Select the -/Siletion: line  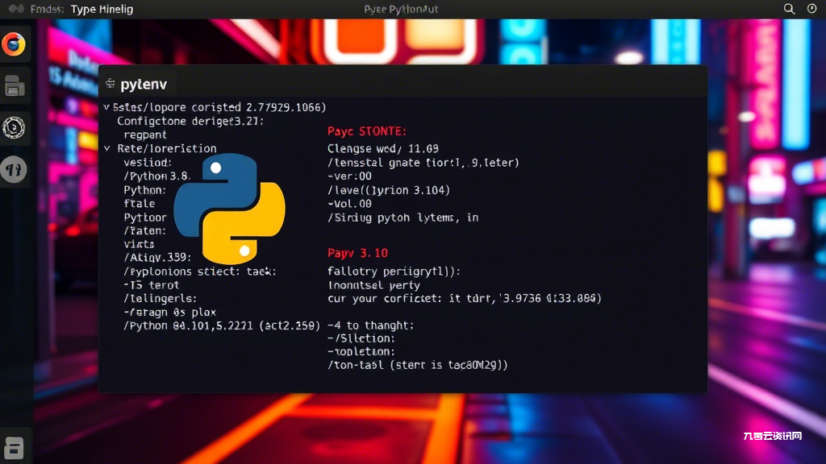(361, 338)
